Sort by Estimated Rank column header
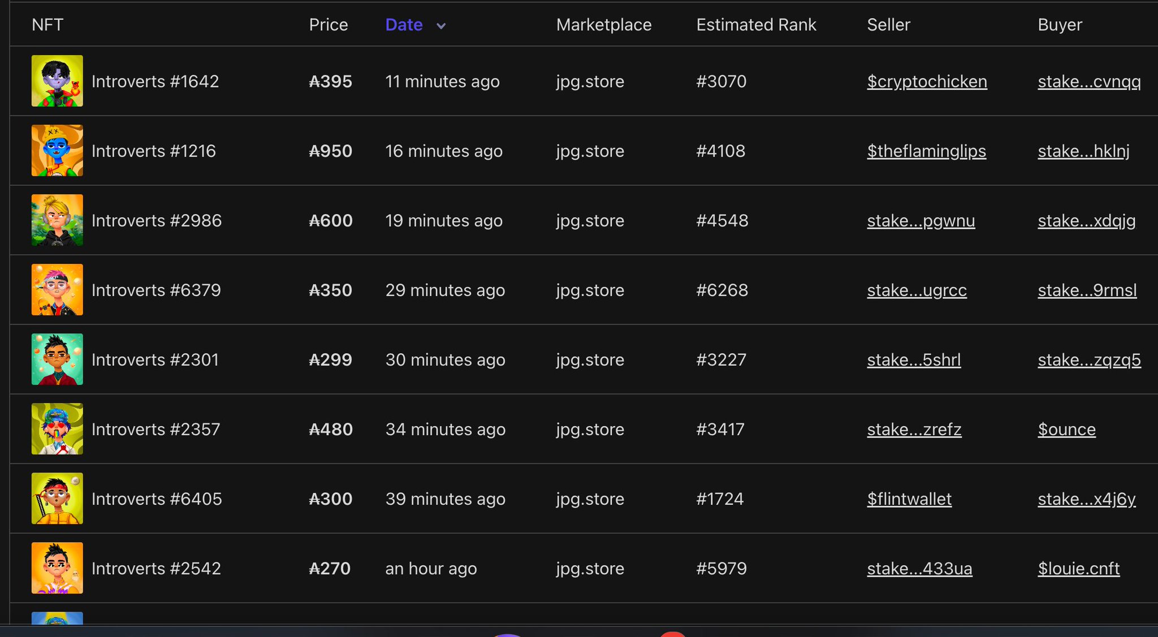The height and width of the screenshot is (637, 1158). (x=756, y=25)
